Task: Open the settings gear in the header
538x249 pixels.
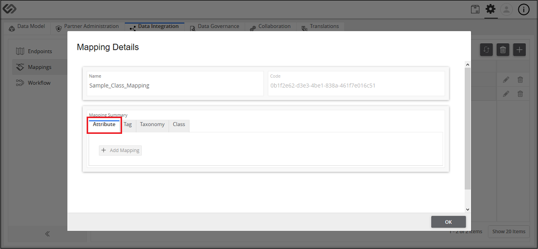Action: pos(491,9)
